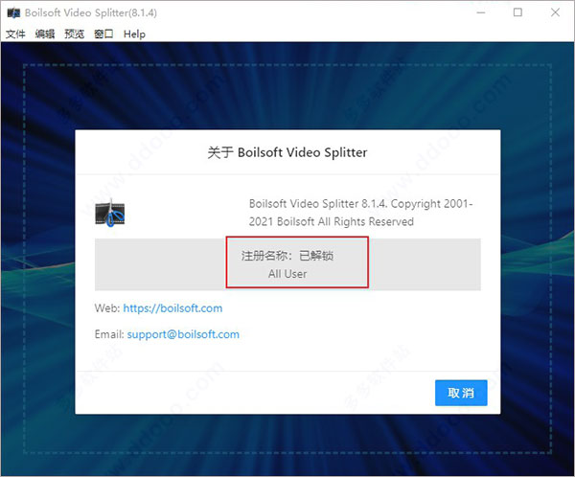
Task: Click the Web: label
Action: click(x=107, y=308)
